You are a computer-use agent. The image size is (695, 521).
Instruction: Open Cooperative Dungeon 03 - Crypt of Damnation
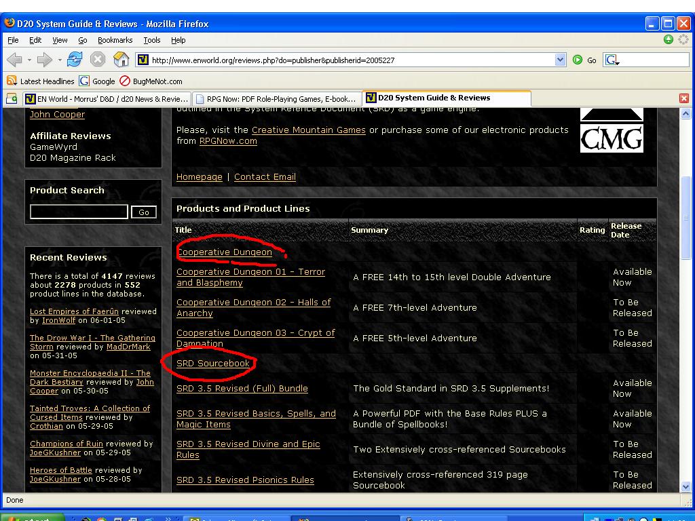pos(255,338)
